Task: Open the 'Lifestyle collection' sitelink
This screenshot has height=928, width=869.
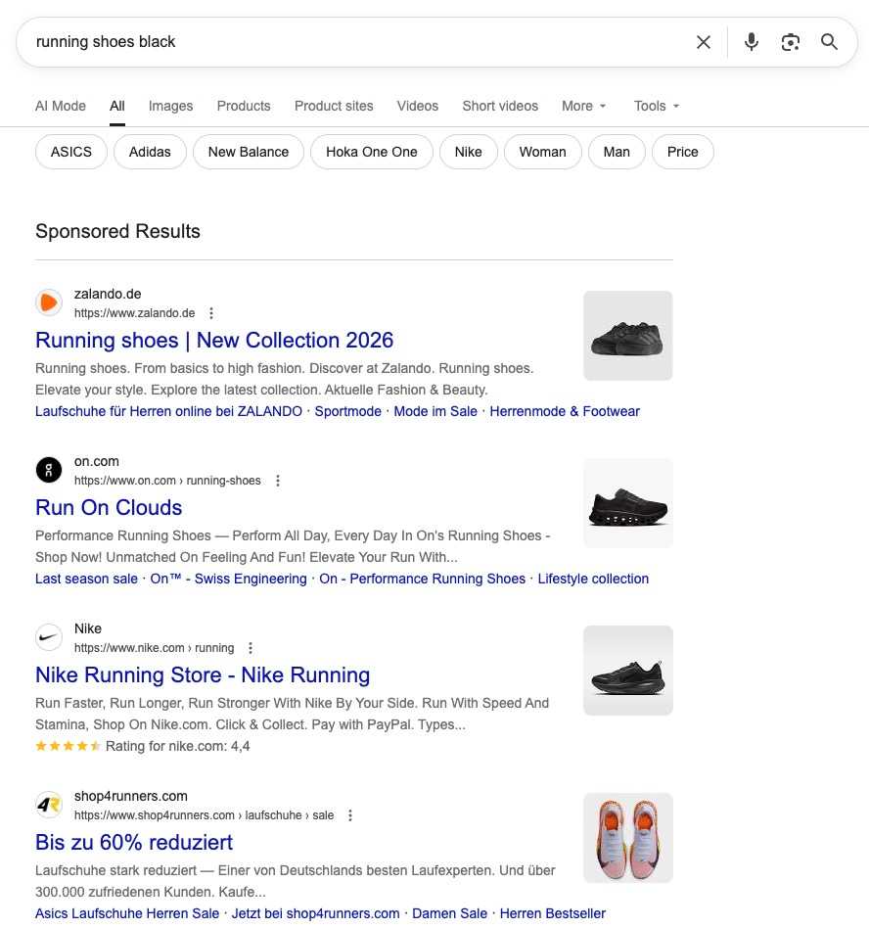Action: [x=593, y=579]
